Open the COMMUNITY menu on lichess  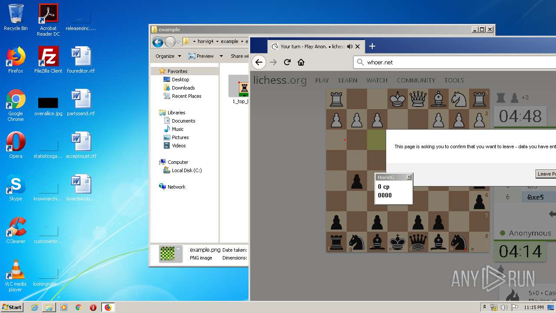click(416, 80)
